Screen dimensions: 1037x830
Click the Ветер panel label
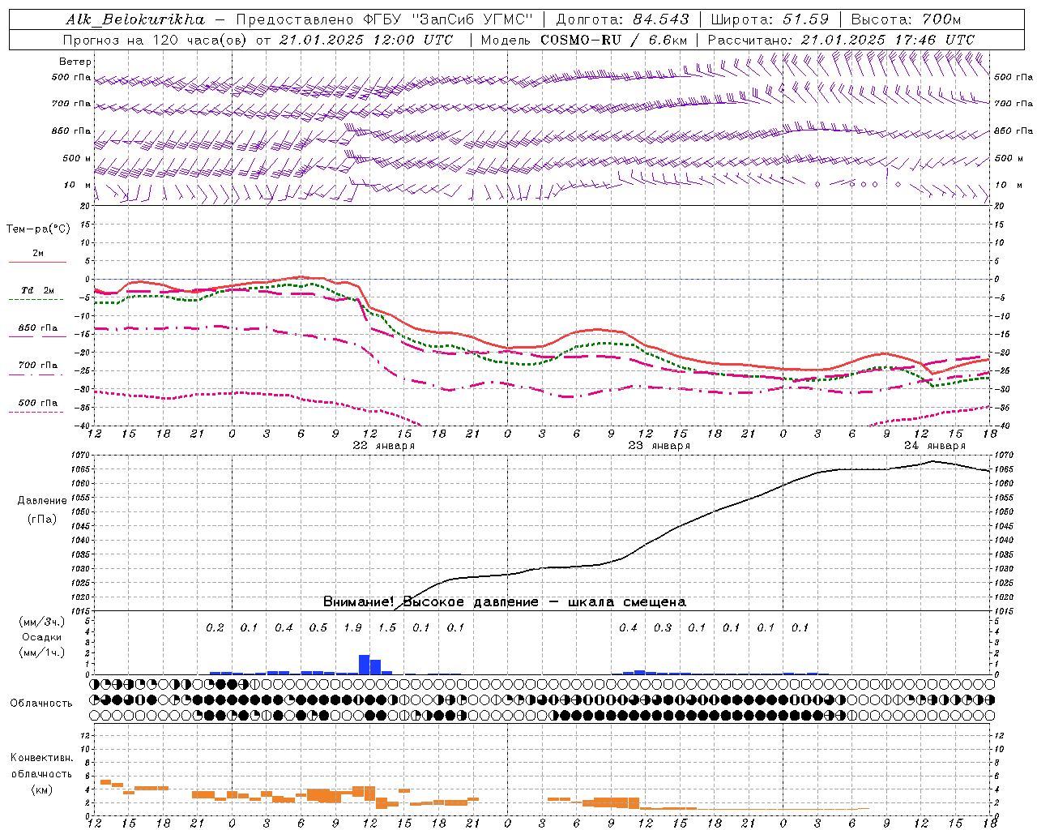(75, 62)
